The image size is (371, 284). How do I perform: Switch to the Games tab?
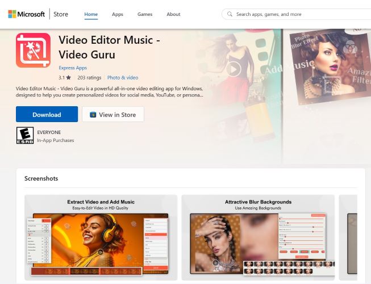[145, 14]
